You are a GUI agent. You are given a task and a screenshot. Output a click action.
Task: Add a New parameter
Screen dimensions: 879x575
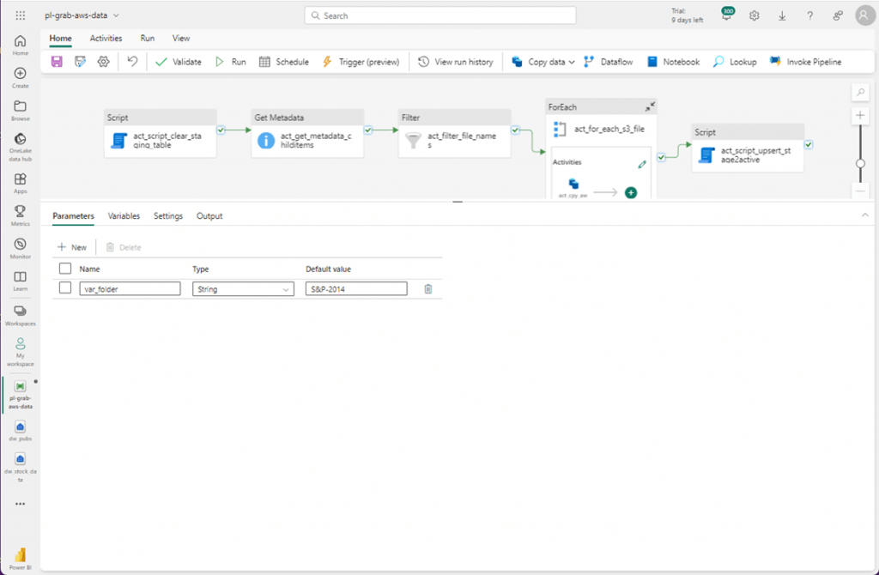coord(72,247)
